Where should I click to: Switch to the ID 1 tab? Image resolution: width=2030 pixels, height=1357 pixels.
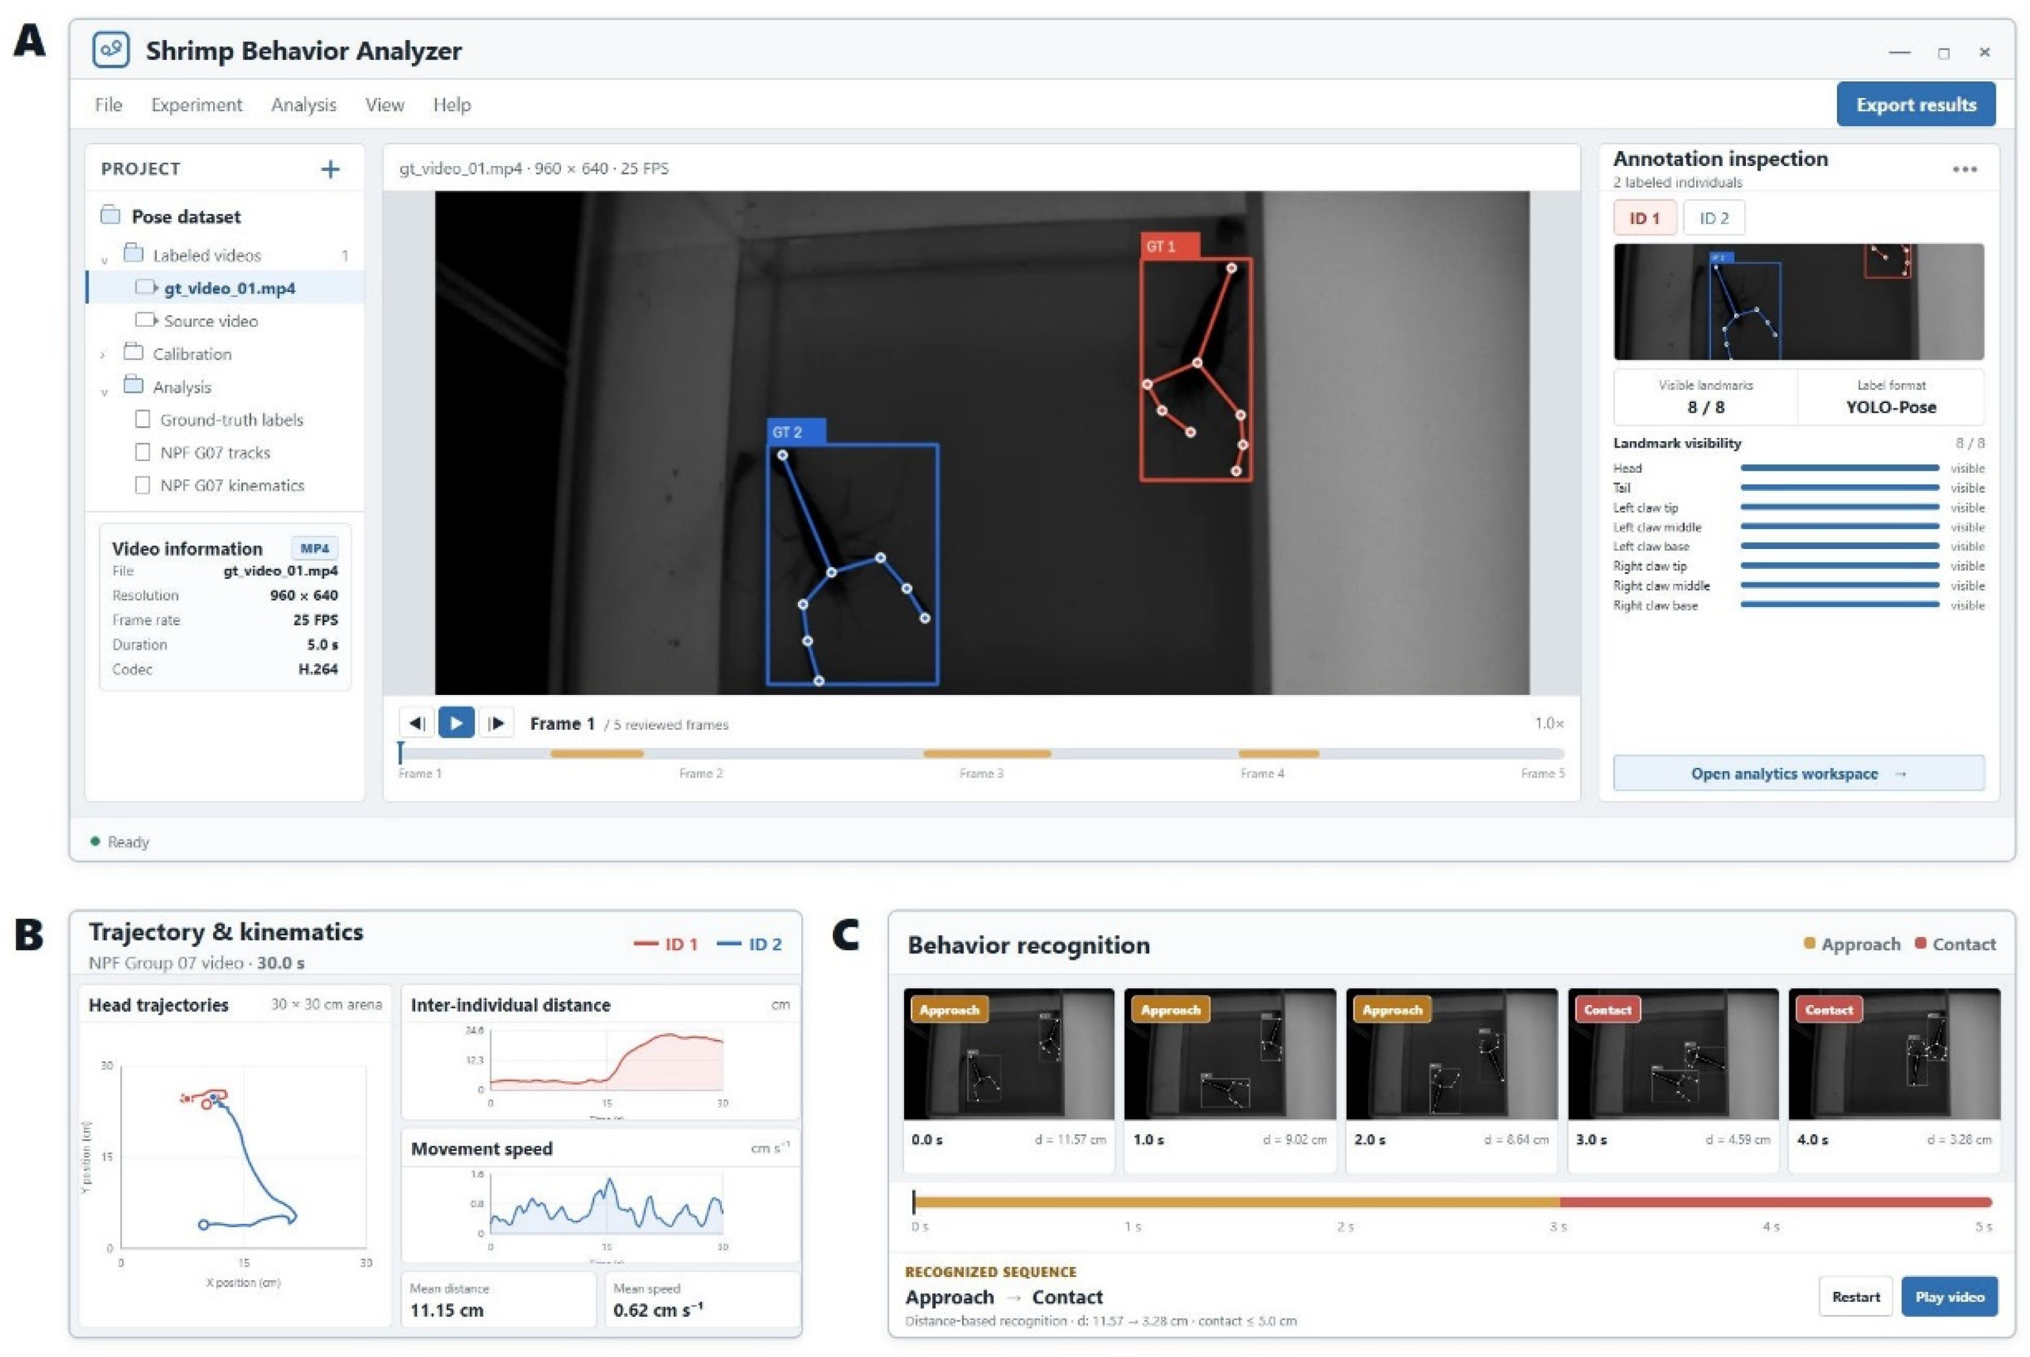(1645, 218)
